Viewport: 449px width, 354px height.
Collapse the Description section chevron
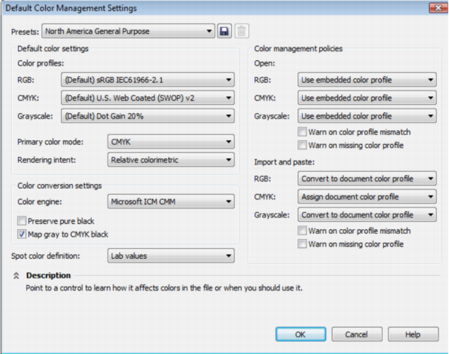[16, 276]
